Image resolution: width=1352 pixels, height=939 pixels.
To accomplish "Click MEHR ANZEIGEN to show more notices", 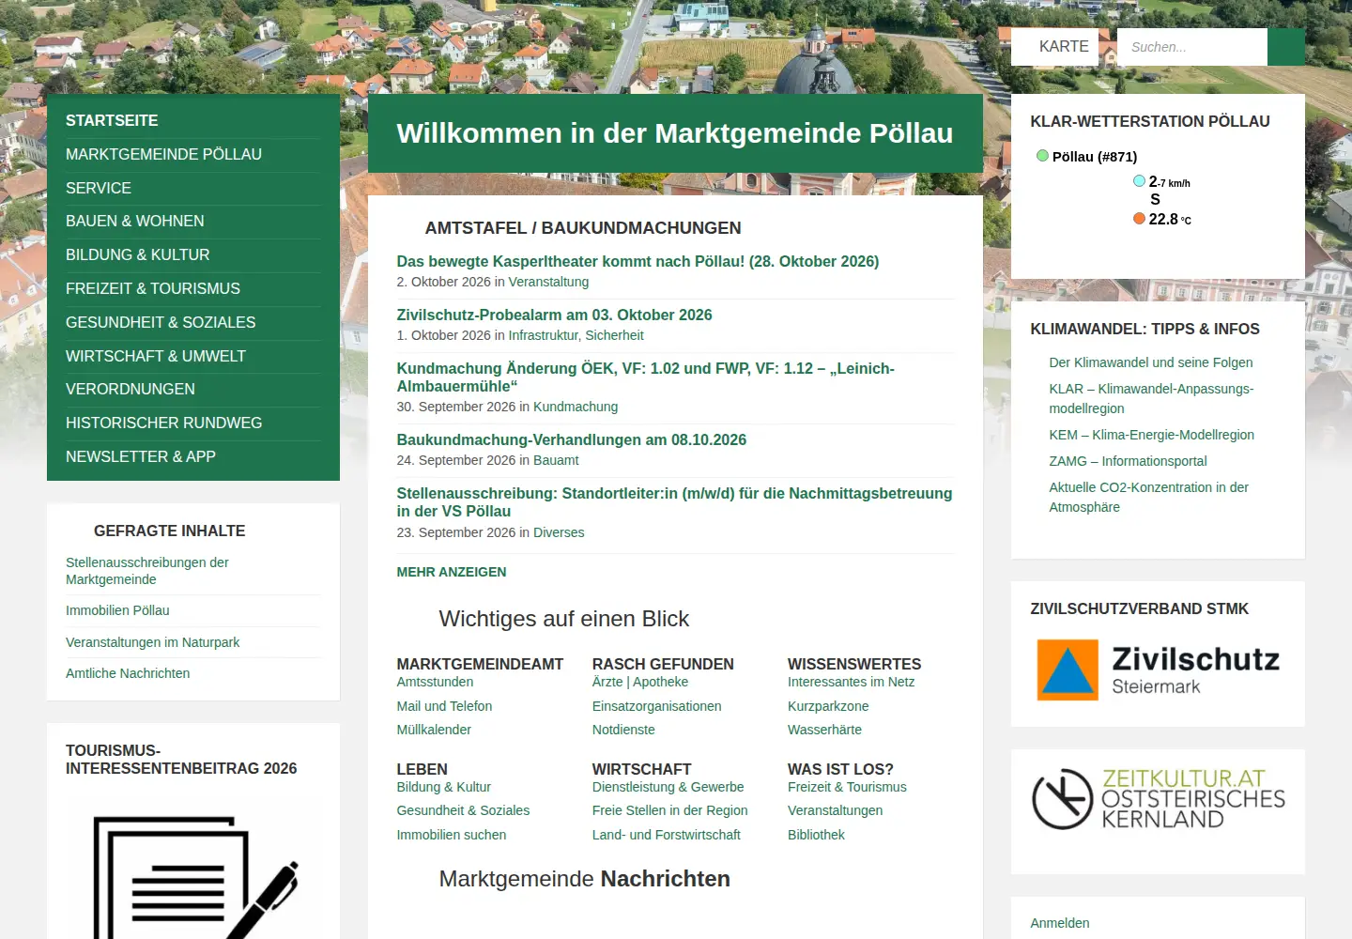I will [451, 572].
